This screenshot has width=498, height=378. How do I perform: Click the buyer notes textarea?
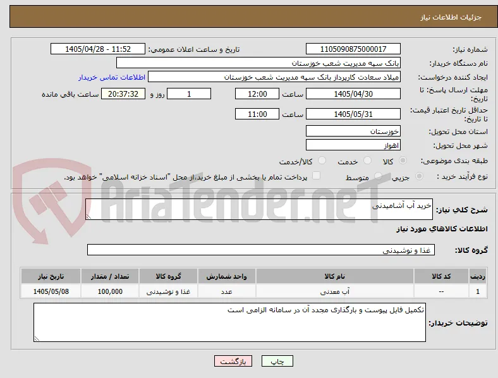click(229, 322)
